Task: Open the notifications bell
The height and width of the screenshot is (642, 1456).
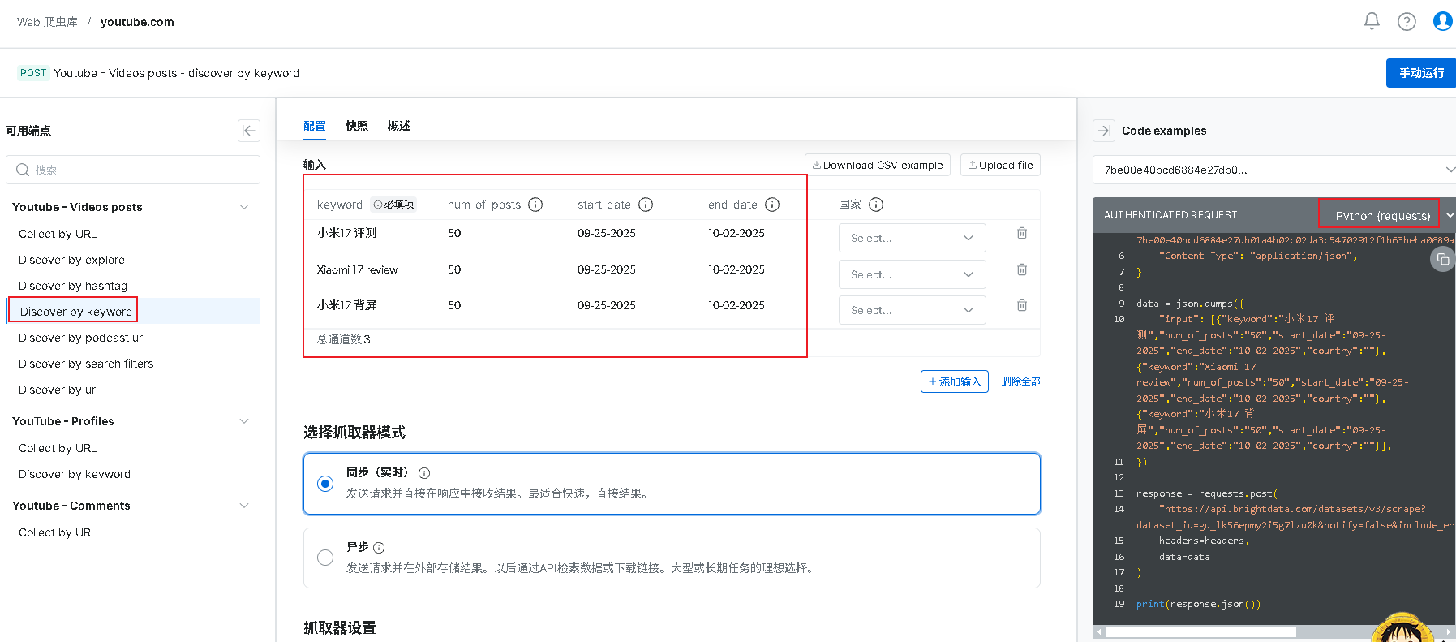Action: 1372,21
